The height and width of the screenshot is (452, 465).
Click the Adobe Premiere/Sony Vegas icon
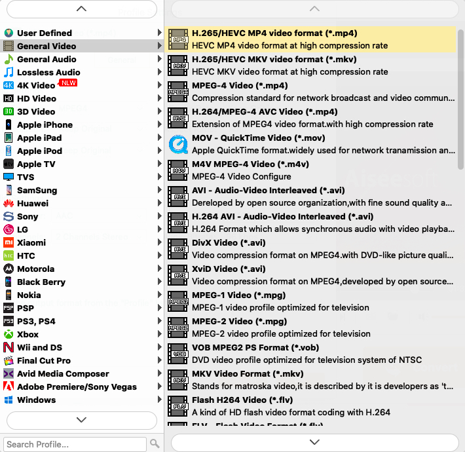coord(9,386)
